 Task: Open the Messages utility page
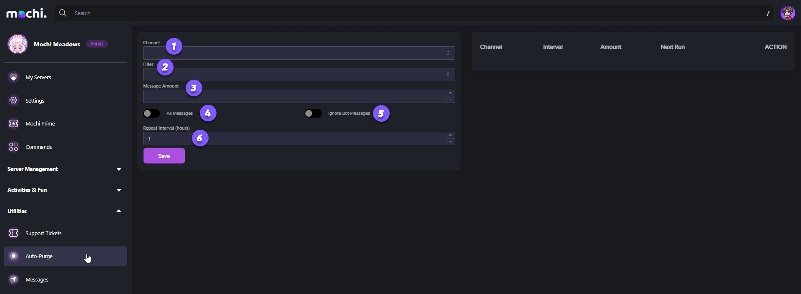pos(65,279)
